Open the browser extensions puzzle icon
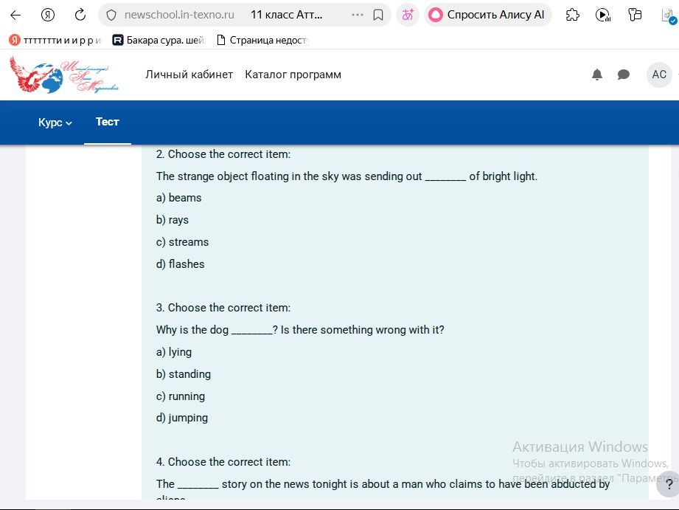This screenshot has width=679, height=510. pyautogui.click(x=573, y=15)
